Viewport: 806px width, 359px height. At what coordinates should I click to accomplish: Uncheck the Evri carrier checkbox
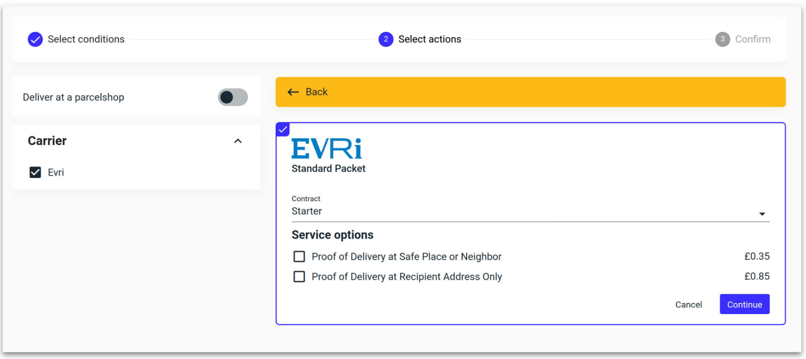click(x=35, y=172)
